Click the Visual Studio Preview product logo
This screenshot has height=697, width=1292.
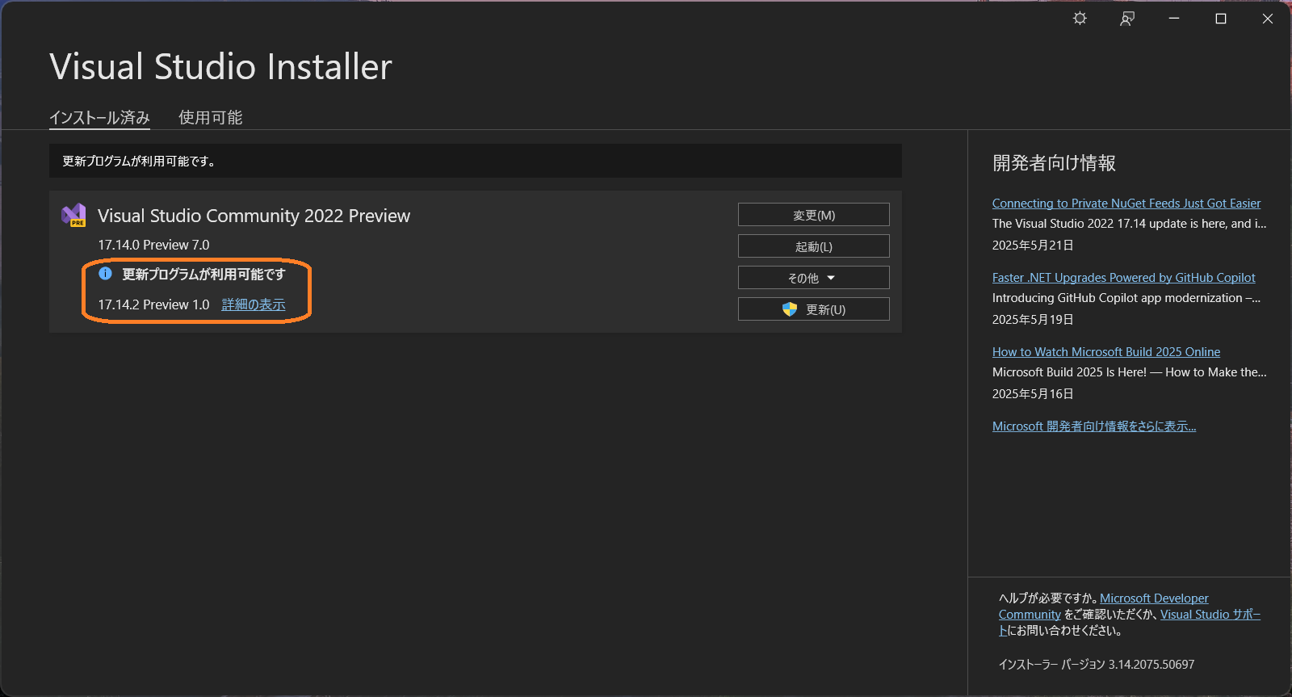pyautogui.click(x=73, y=216)
